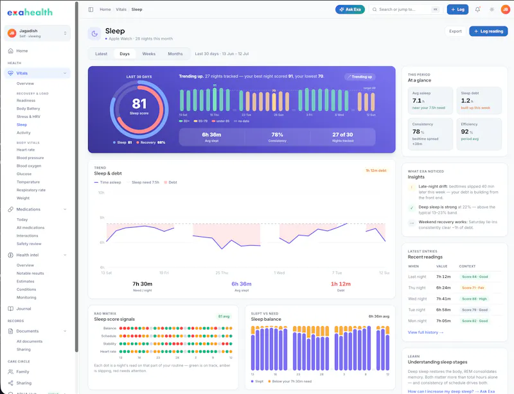
Task: Click the Trending up badge
Action: coord(360,76)
